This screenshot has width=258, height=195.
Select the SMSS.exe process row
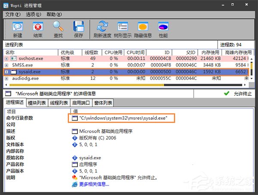click(x=126, y=65)
